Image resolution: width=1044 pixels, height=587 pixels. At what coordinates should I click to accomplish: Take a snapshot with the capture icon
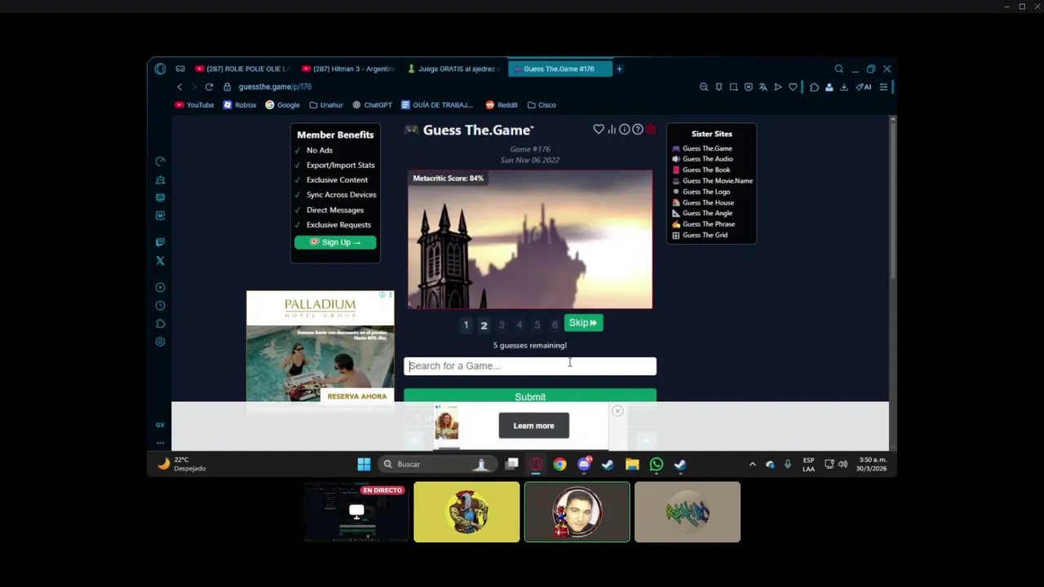pyautogui.click(x=733, y=87)
